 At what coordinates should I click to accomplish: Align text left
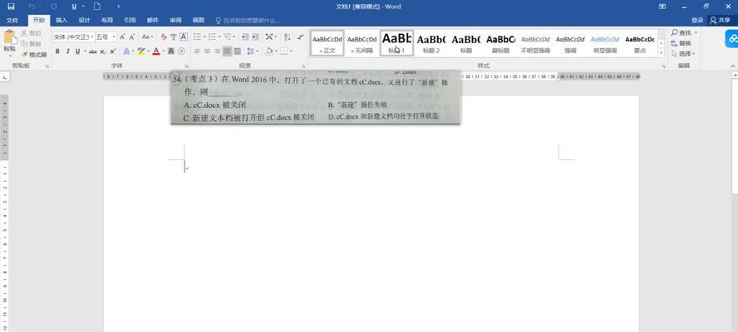[x=197, y=51]
